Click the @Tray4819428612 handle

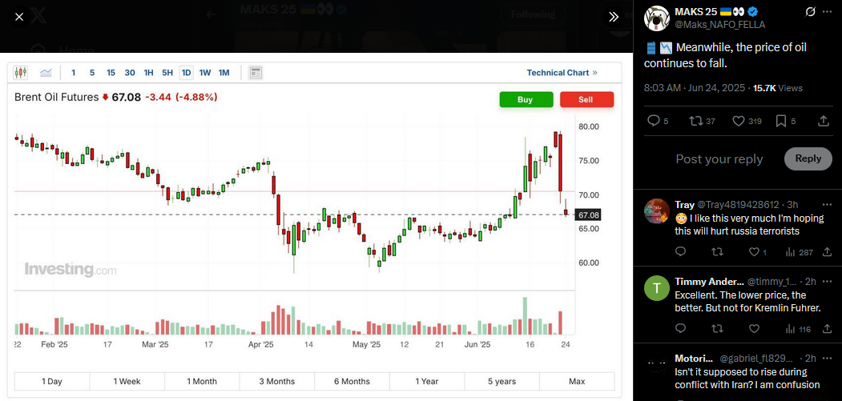[740, 205]
